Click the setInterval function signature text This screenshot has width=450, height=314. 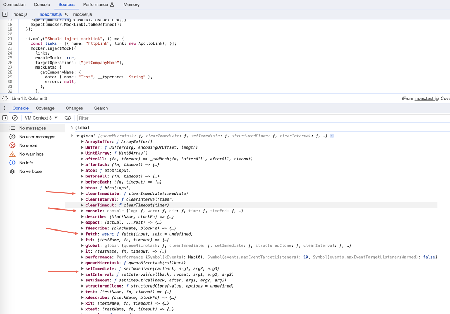point(177,275)
